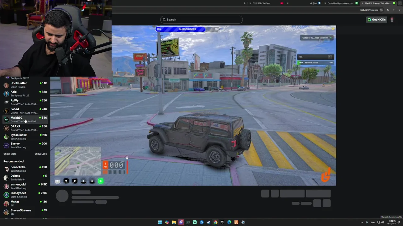Open asmongold avatar under Recommended

[6, 186]
